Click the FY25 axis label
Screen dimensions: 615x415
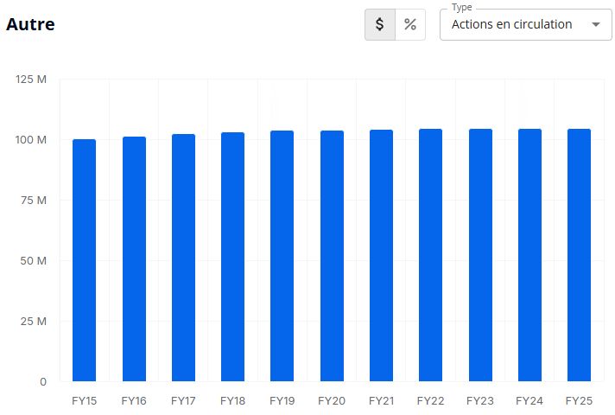pos(579,401)
